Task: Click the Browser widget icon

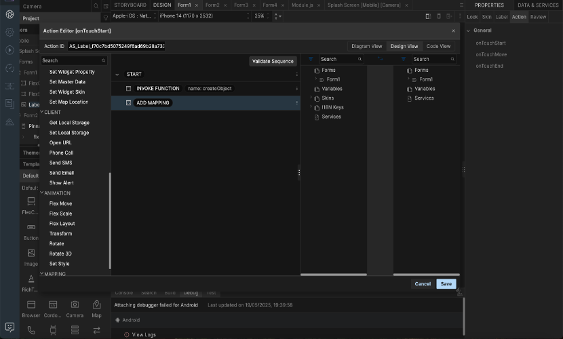Action: 31,305
